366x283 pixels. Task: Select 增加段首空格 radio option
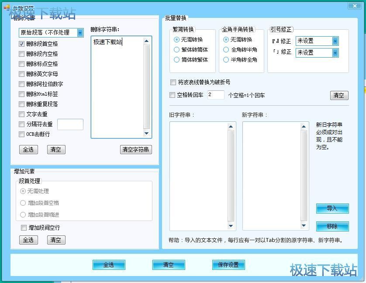pos(23,203)
